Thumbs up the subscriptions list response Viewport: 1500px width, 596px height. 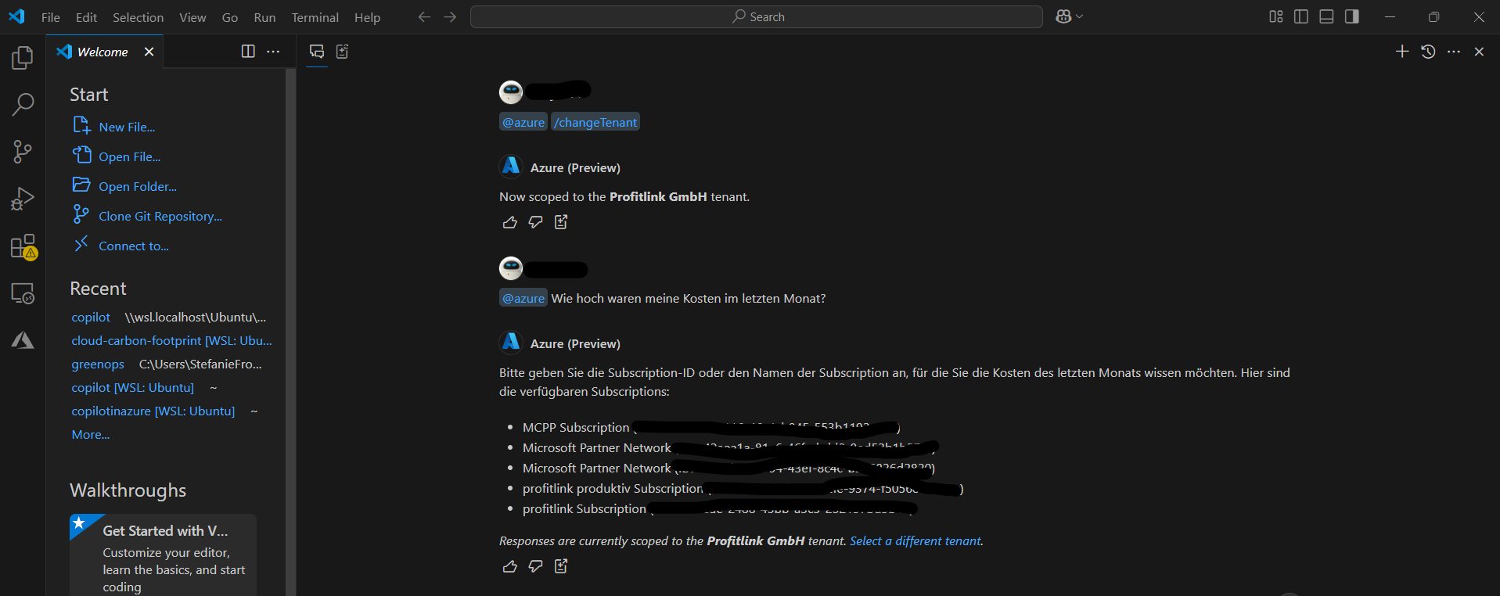(510, 566)
